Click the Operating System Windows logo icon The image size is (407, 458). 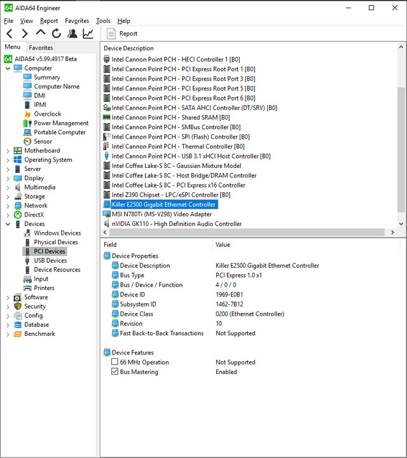click(x=18, y=160)
